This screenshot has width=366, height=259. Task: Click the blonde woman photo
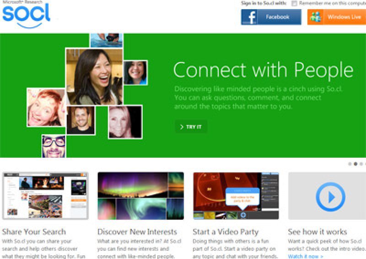point(125,122)
